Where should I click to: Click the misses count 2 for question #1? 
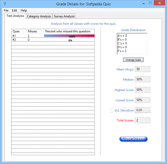[29, 36]
